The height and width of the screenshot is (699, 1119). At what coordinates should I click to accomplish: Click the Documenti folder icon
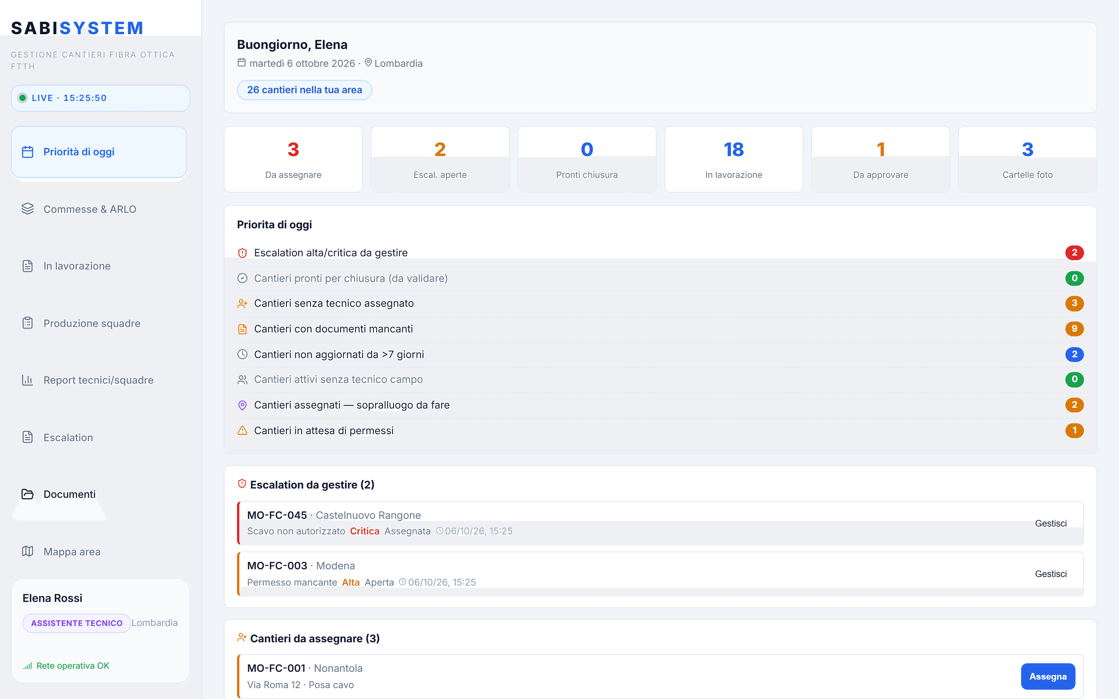28,494
